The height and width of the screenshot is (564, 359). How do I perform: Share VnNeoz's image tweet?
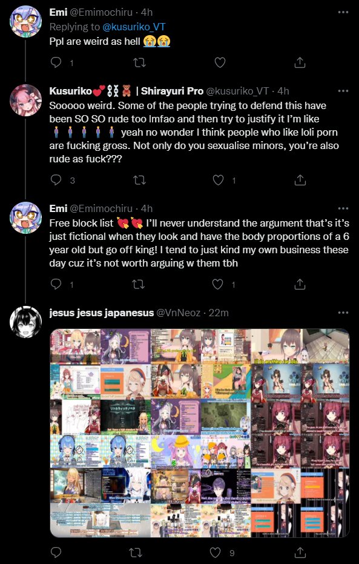click(x=300, y=552)
